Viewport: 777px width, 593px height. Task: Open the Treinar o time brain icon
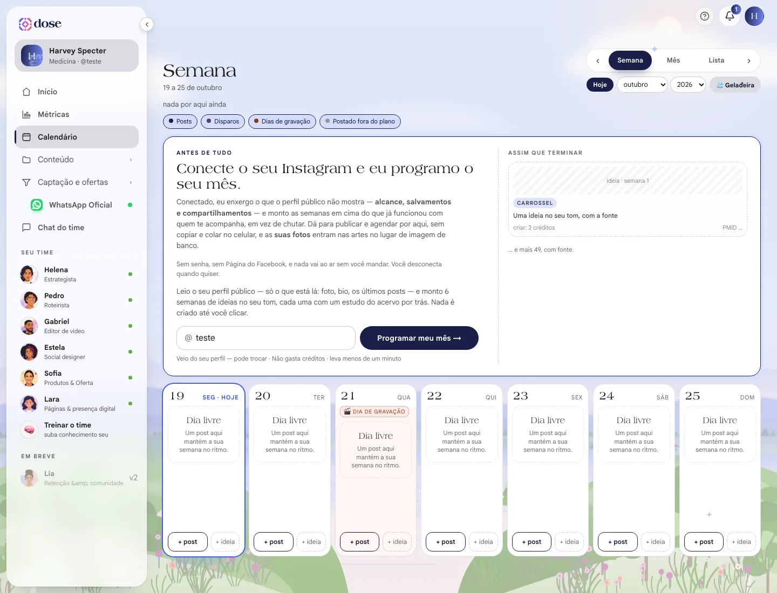coord(29,429)
